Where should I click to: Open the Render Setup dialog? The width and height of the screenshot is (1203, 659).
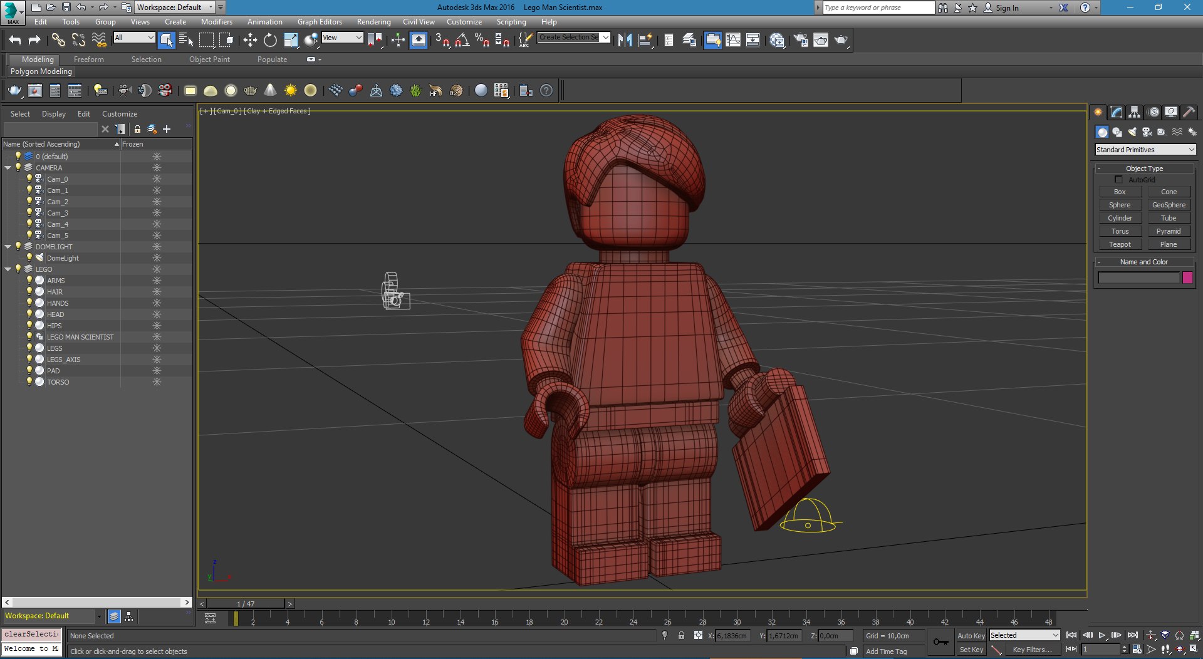point(801,40)
